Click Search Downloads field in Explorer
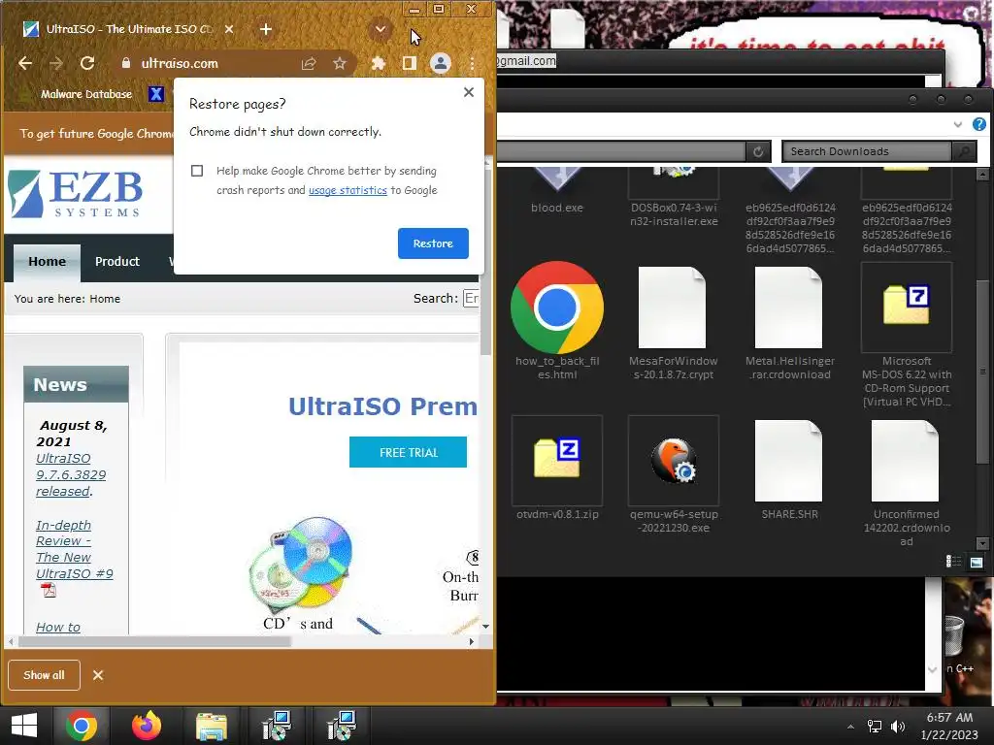This screenshot has width=994, height=745. 867,151
